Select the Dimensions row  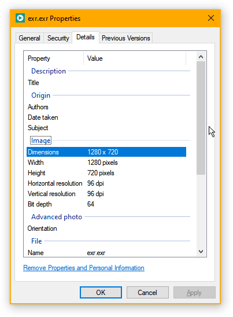click(106, 152)
